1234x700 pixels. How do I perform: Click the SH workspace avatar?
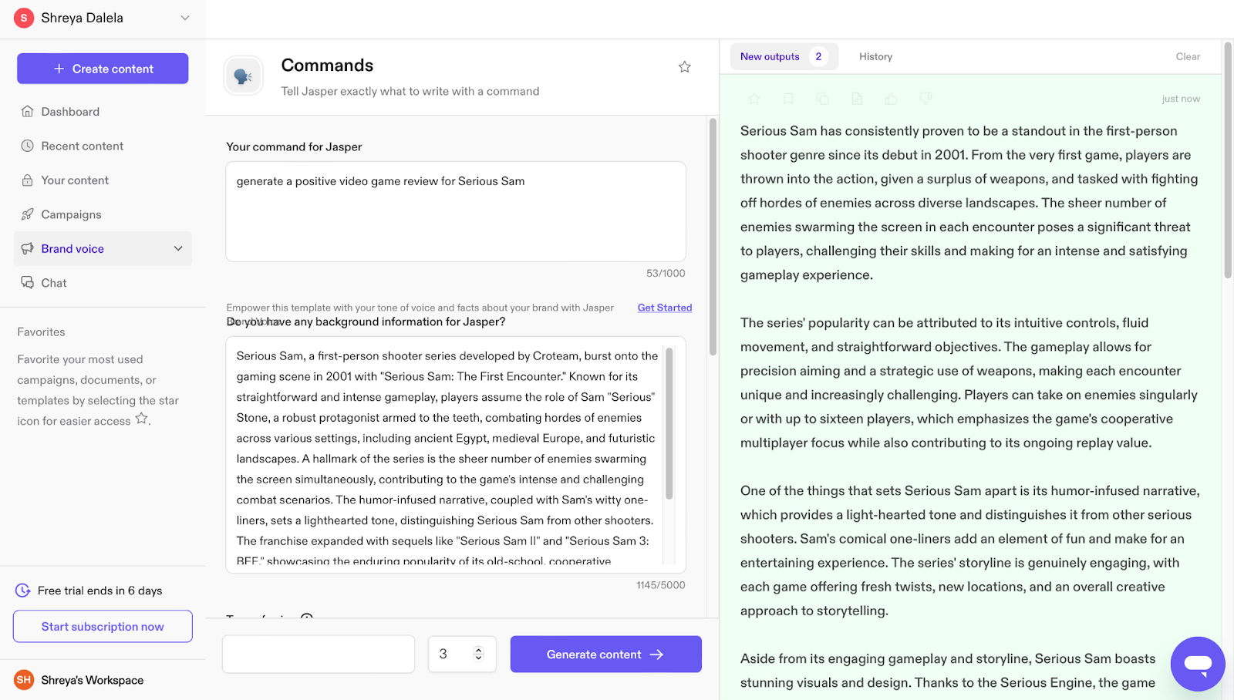click(x=24, y=680)
